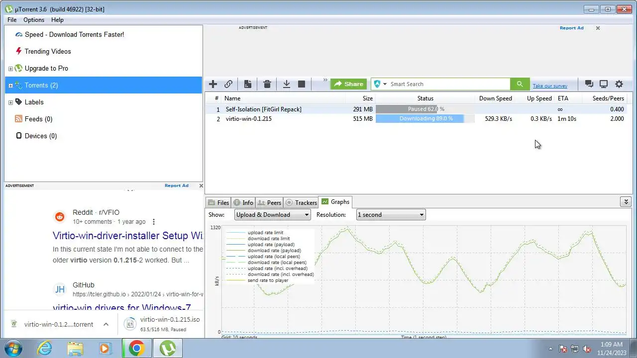Click the green search magnifier button
The width and height of the screenshot is (637, 358).
tap(520, 84)
